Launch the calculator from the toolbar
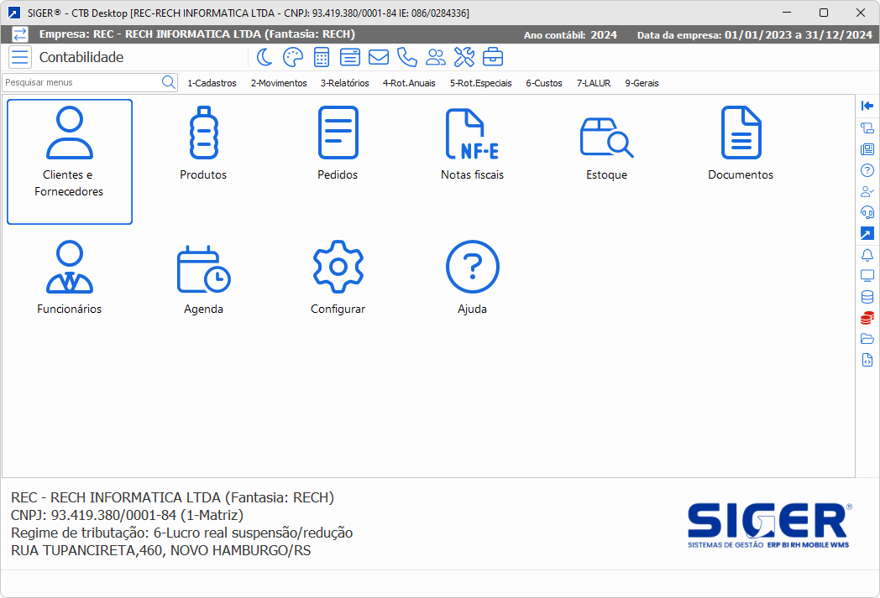 tap(321, 57)
